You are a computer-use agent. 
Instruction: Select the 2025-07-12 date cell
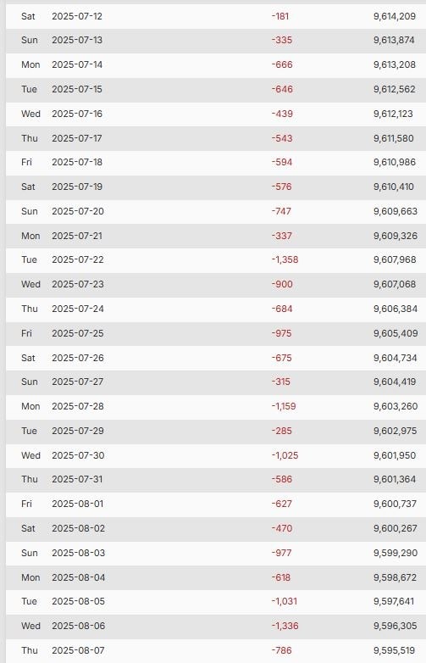(x=77, y=16)
